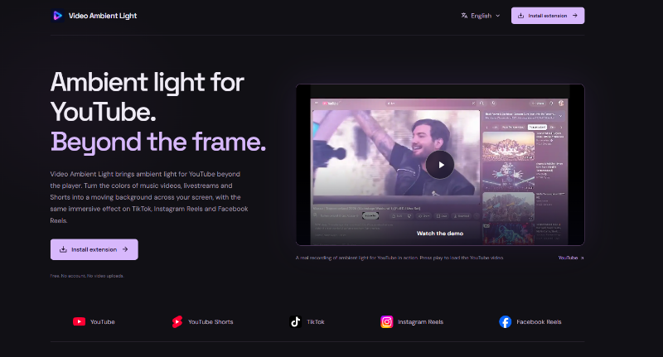The image size is (663, 357).
Task: Click the hero Install extension button below description
Action: (94, 249)
